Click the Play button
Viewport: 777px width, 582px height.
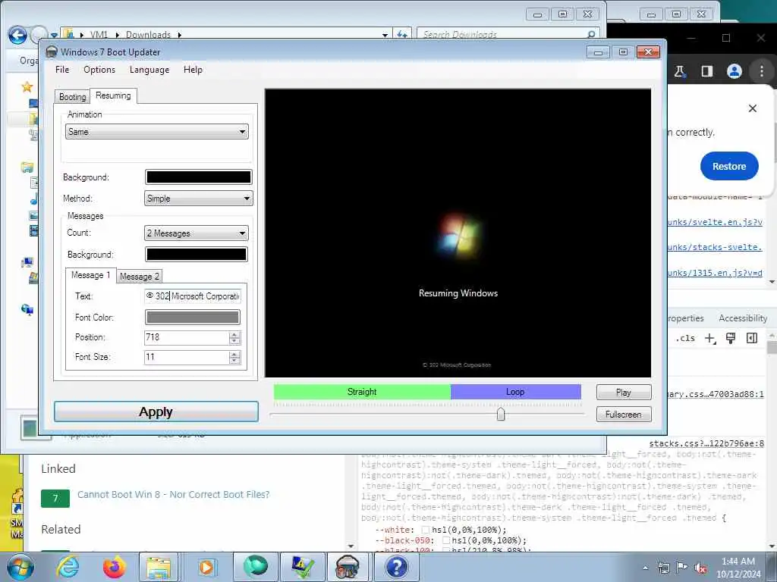point(624,393)
